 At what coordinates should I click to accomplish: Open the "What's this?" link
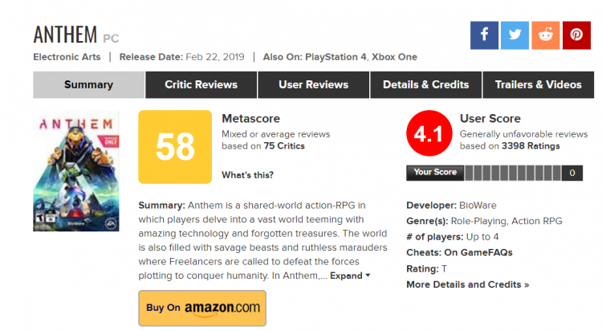247,175
